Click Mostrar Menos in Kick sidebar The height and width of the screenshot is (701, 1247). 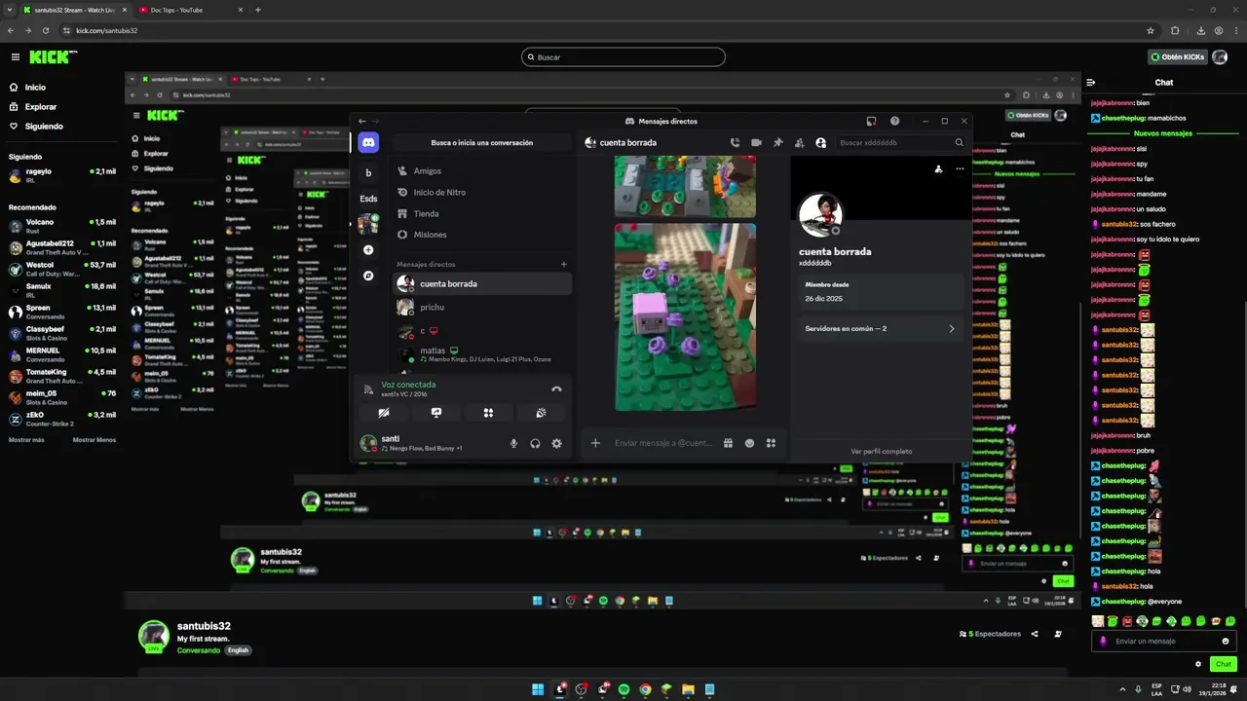[94, 440]
